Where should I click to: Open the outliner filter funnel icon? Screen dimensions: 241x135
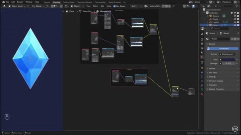(237, 6)
